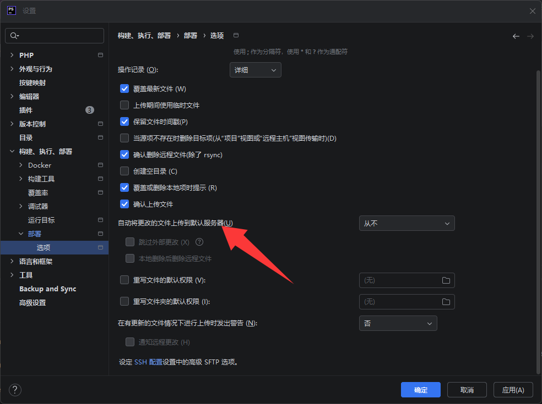The image size is (542, 404).
Task: Click folder icon in folder default permissions field
Action: pyautogui.click(x=446, y=302)
